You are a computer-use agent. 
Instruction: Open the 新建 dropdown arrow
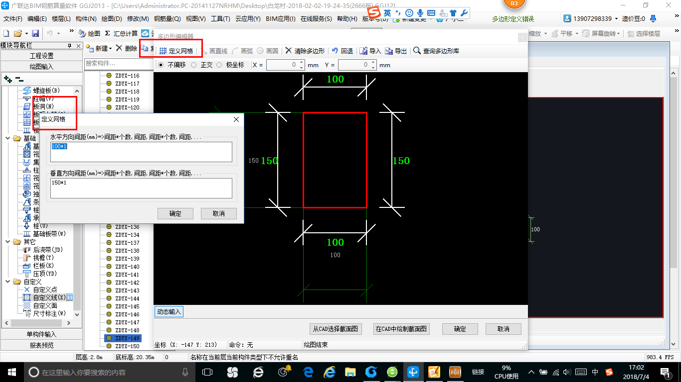click(111, 49)
